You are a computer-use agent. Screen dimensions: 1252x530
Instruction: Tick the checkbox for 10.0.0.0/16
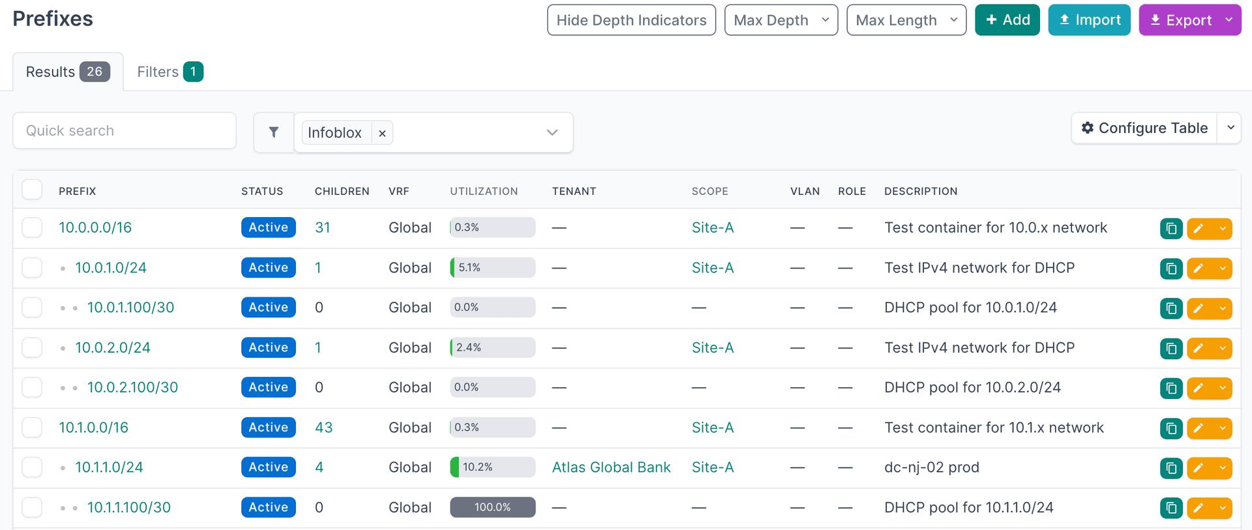pos(32,228)
